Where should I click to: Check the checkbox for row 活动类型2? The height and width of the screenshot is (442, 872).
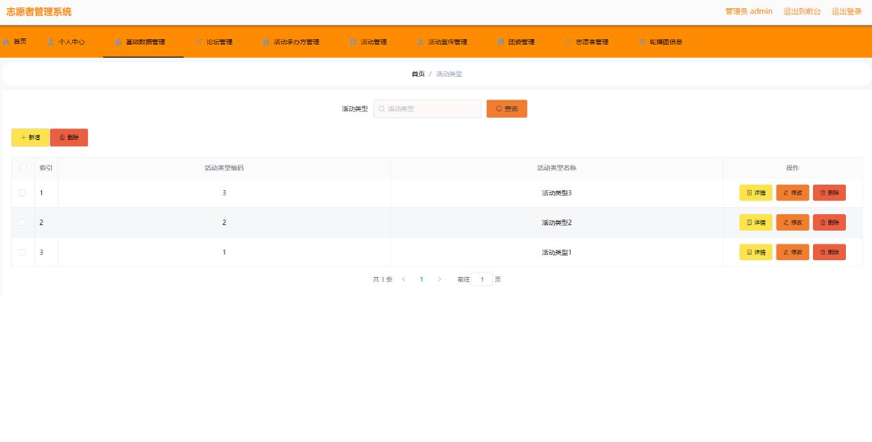tap(23, 222)
